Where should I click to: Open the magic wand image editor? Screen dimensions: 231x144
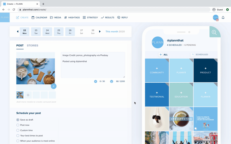pyautogui.click(x=54, y=86)
